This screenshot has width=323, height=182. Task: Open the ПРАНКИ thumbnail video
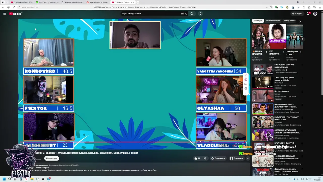point(263,70)
